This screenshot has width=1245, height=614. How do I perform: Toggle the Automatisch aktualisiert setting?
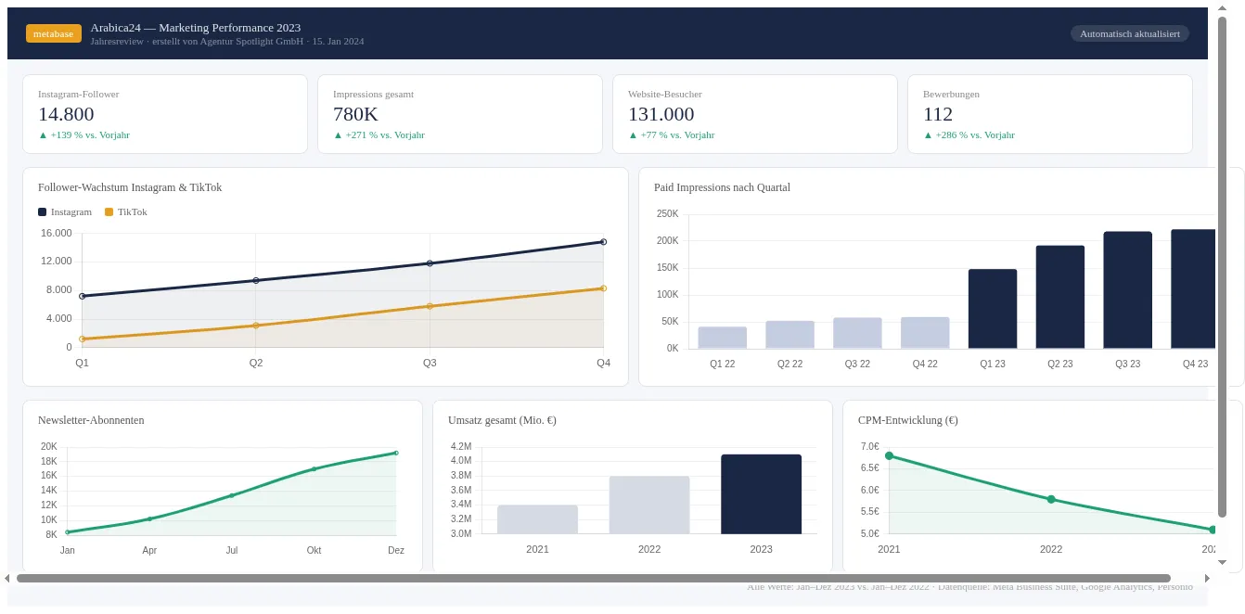tap(1129, 33)
